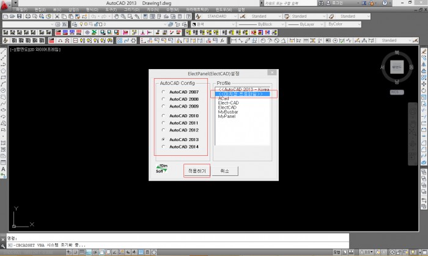Viewport: 428px width, 256px height.
Task: Create a new drawing with the New icon
Action: 6,16
